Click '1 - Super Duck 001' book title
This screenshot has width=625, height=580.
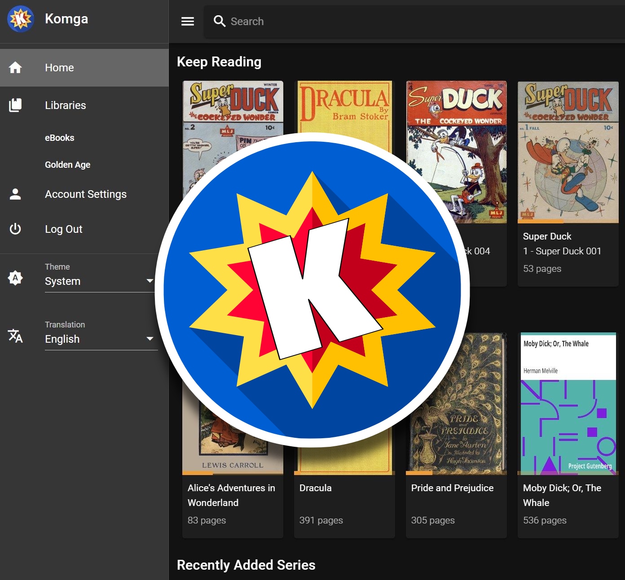tap(562, 251)
